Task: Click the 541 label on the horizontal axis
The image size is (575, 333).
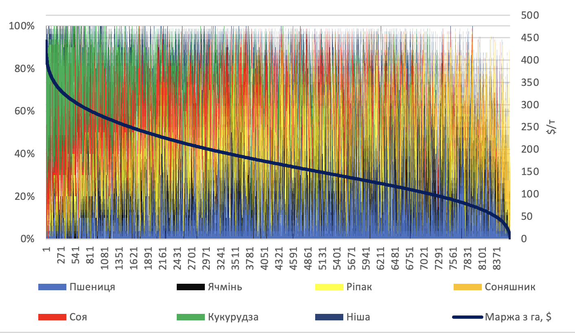Action: (x=75, y=256)
